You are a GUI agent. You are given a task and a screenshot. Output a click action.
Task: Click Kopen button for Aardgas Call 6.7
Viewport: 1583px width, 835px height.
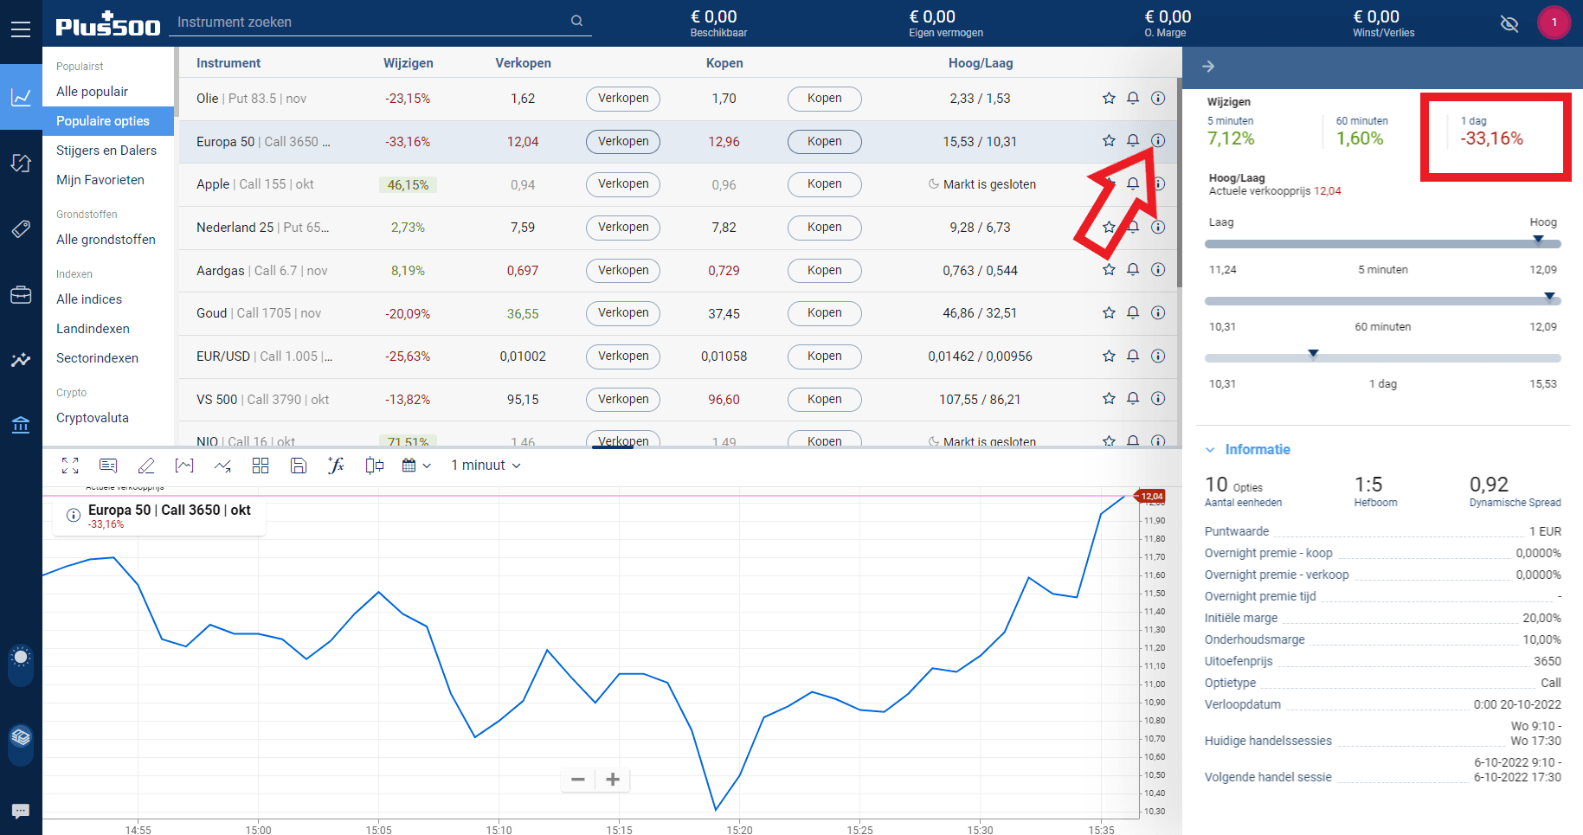[824, 270]
